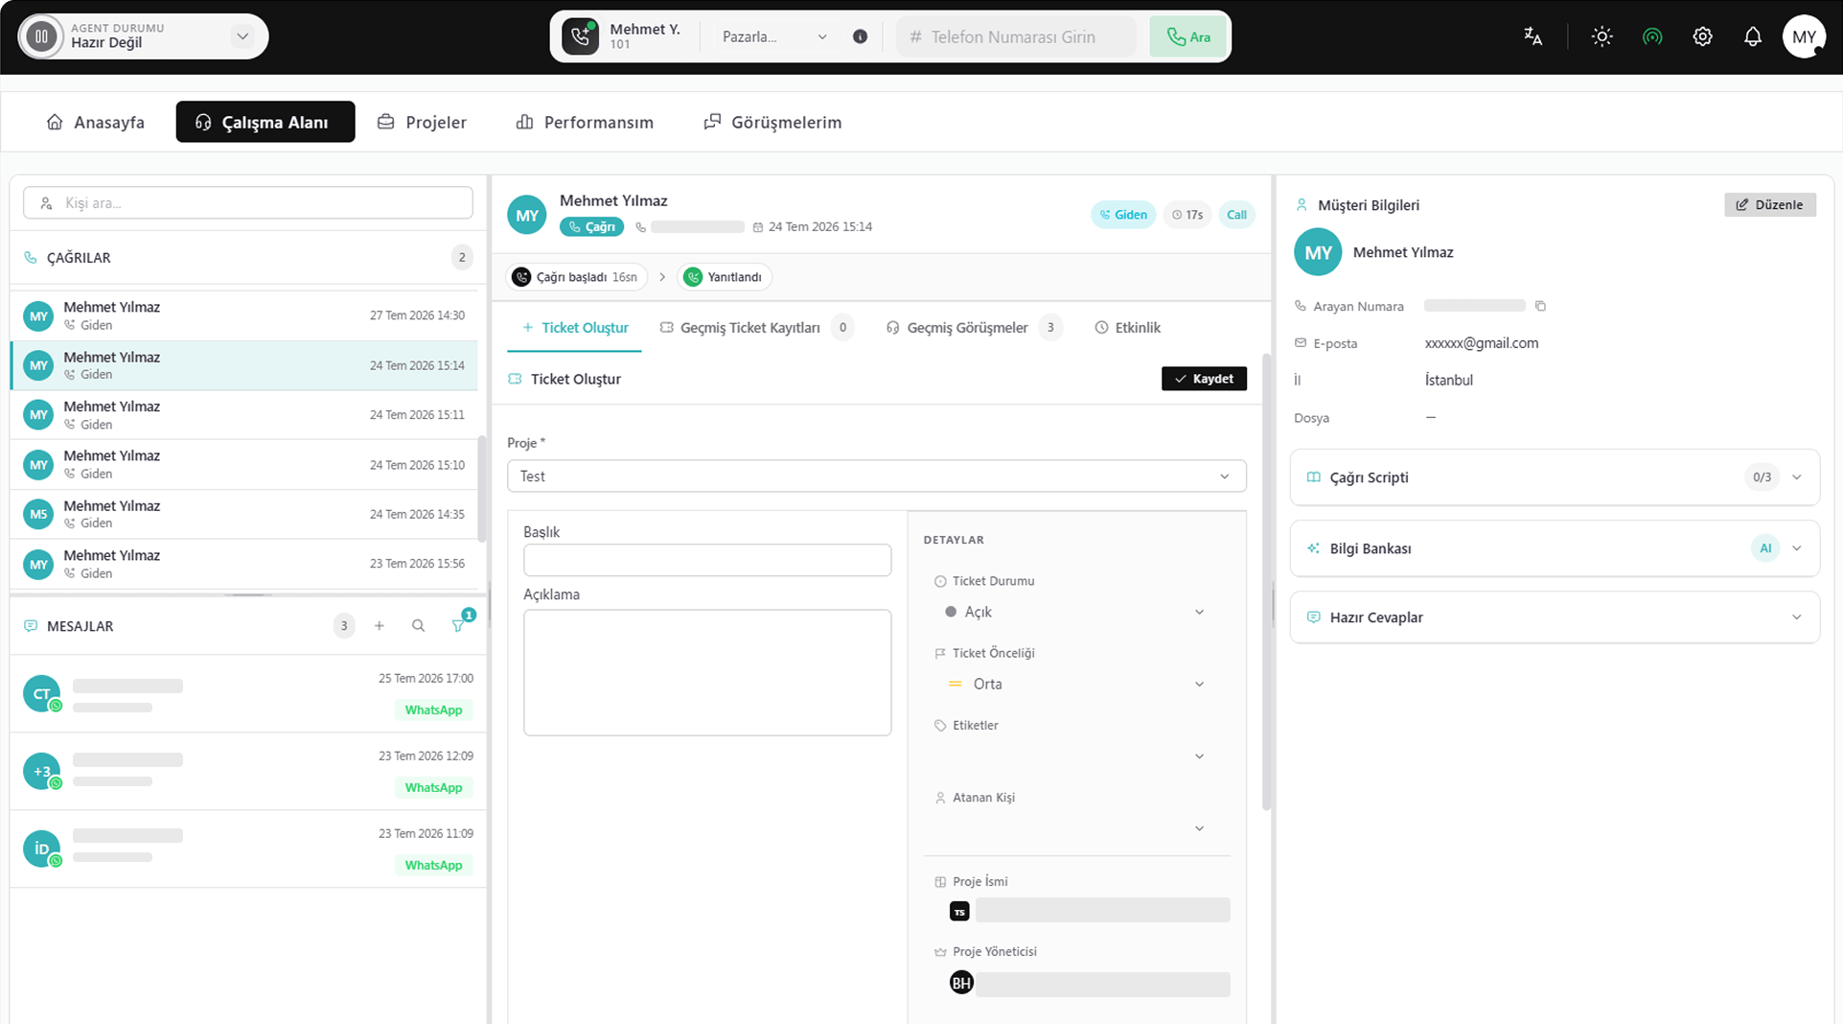Screen dimensions: 1843x1024
Task: Click the TS project name icon
Action: pyautogui.click(x=959, y=912)
